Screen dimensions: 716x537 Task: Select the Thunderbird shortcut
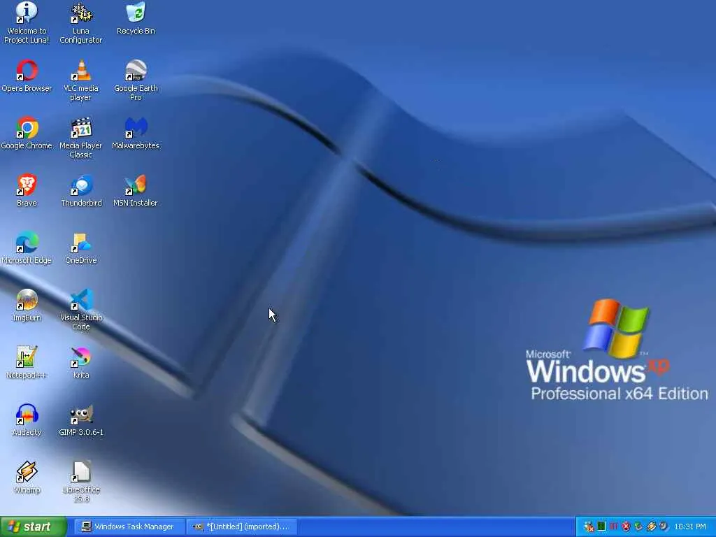coord(81,190)
